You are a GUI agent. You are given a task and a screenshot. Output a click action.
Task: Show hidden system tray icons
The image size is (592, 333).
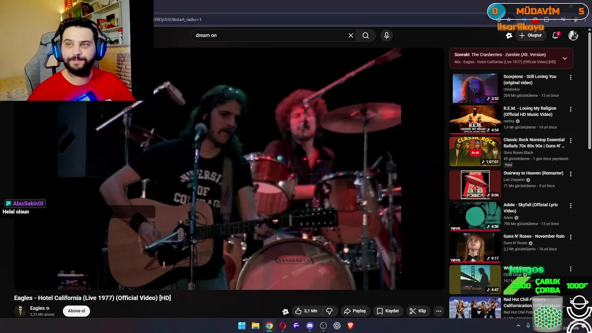(518, 326)
